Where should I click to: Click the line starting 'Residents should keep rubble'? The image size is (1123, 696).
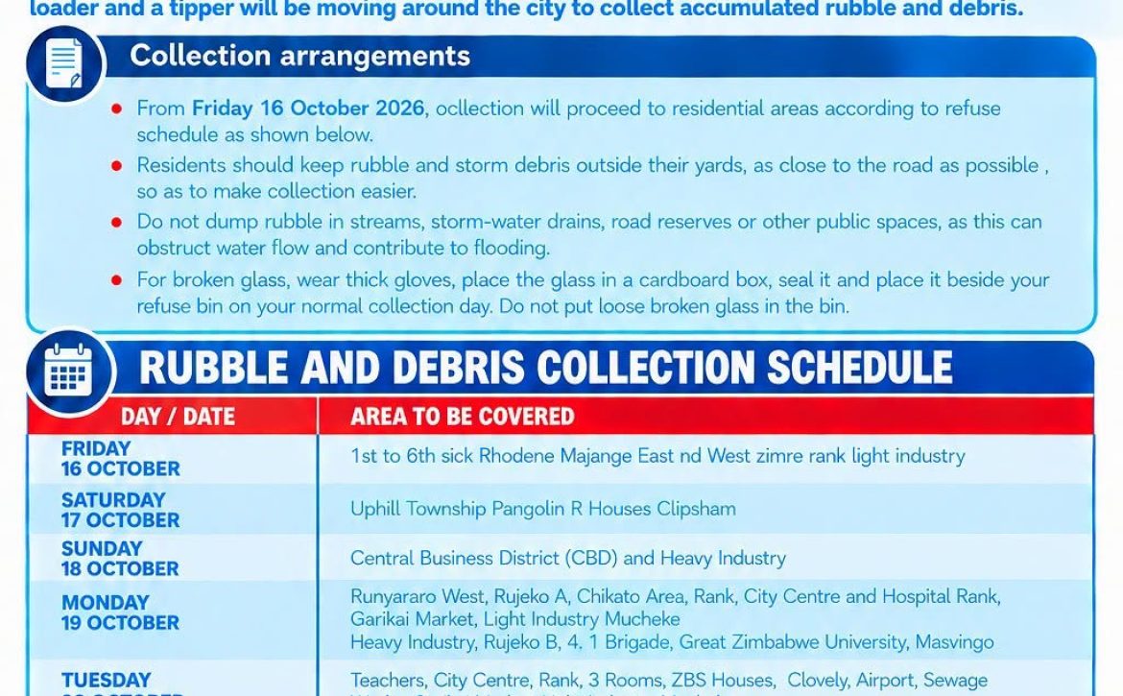[x=593, y=165]
